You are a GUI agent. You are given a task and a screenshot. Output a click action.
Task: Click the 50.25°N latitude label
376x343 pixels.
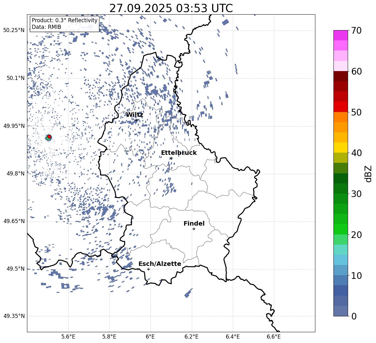pyautogui.click(x=14, y=30)
